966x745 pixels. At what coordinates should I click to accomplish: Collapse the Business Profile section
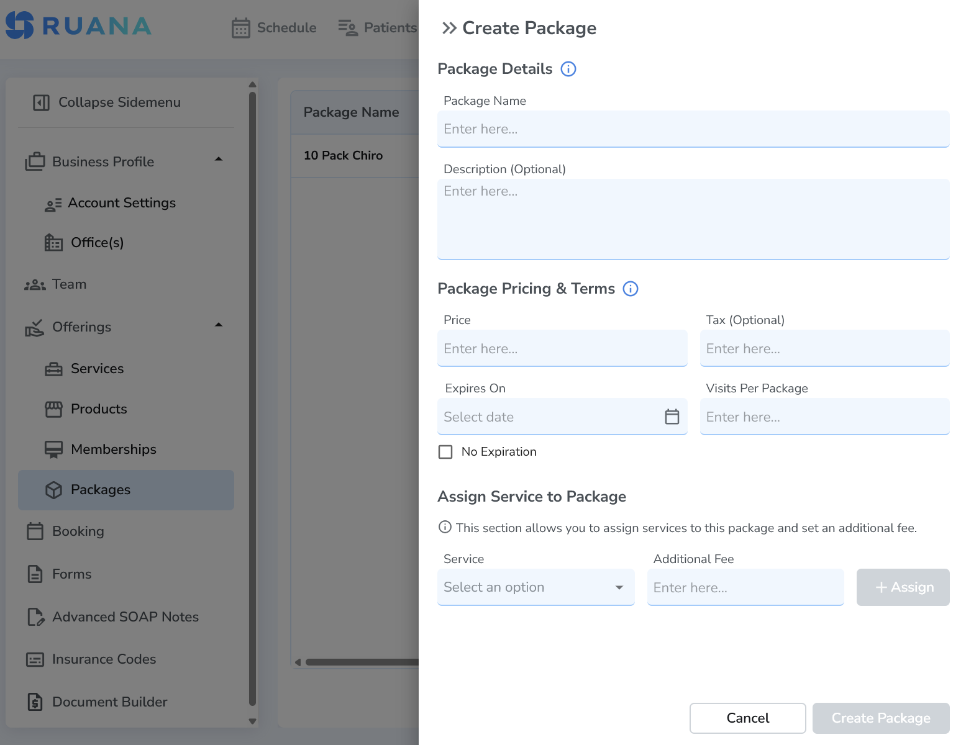click(x=218, y=159)
